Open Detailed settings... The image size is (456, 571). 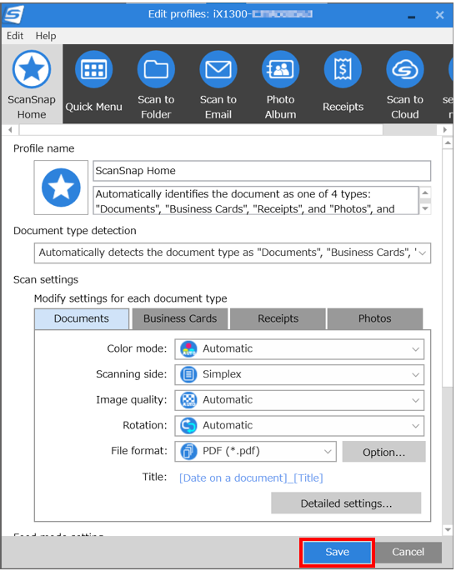pyautogui.click(x=346, y=503)
